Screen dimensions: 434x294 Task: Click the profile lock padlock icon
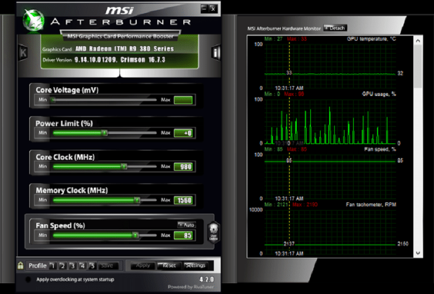[20, 266]
